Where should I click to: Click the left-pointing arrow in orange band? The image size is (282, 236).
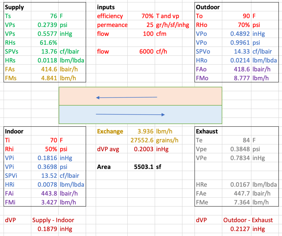coord(126,97)
